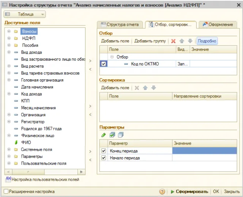Viewport: 243px width, 197px height.
Task: Move filter item down in Отбор toolbar
Action: [x=190, y=41]
